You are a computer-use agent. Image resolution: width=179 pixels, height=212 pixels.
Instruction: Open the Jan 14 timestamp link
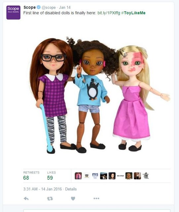pos(65,7)
